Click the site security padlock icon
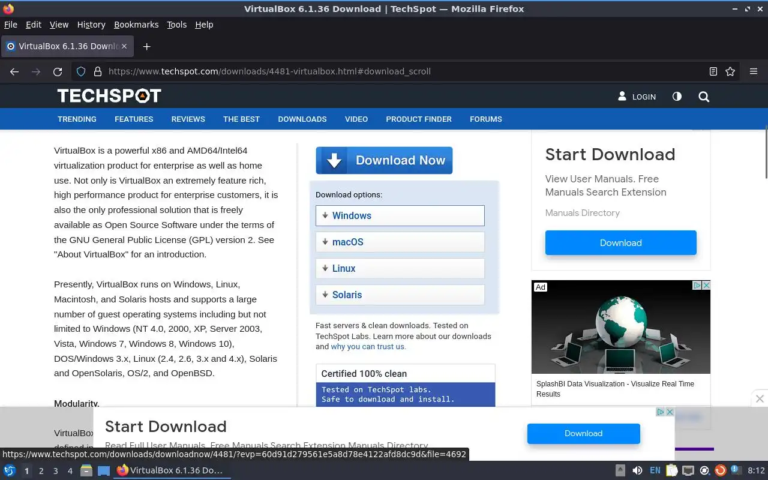 tap(98, 71)
